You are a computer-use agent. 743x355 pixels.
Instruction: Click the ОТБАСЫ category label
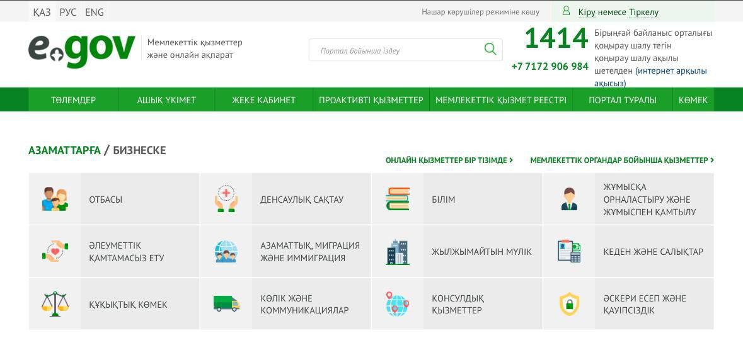tap(106, 200)
